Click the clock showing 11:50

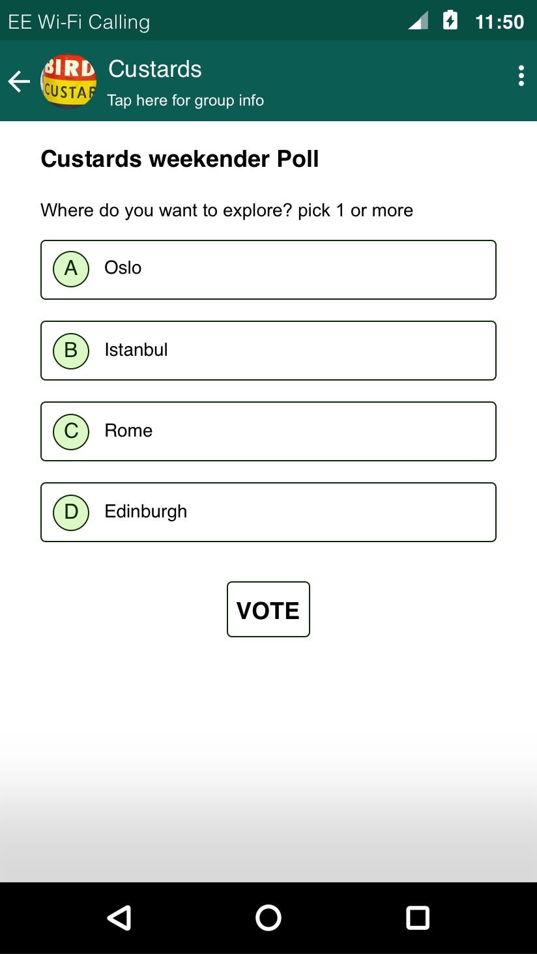(x=499, y=21)
